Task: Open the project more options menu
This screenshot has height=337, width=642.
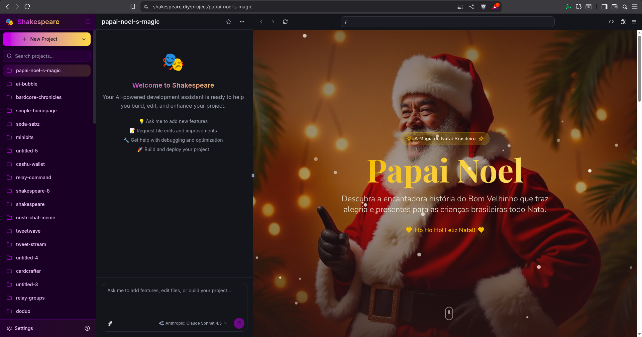Action: pyautogui.click(x=242, y=22)
